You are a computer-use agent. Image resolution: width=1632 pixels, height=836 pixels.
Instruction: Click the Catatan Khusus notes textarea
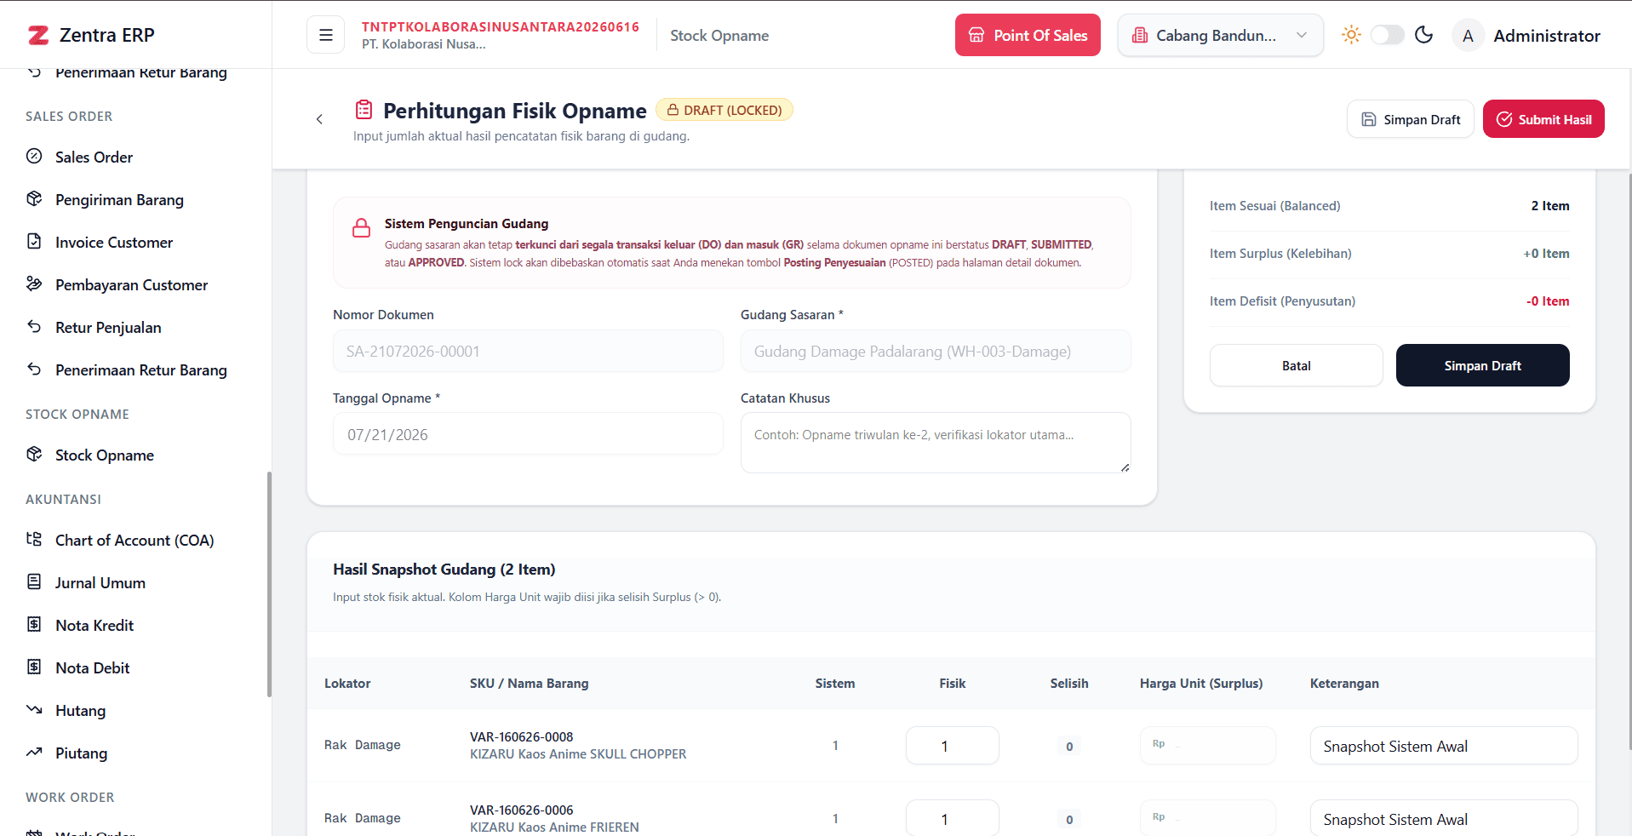coord(936,443)
